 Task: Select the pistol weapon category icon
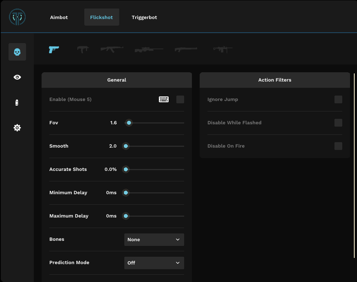(x=54, y=49)
